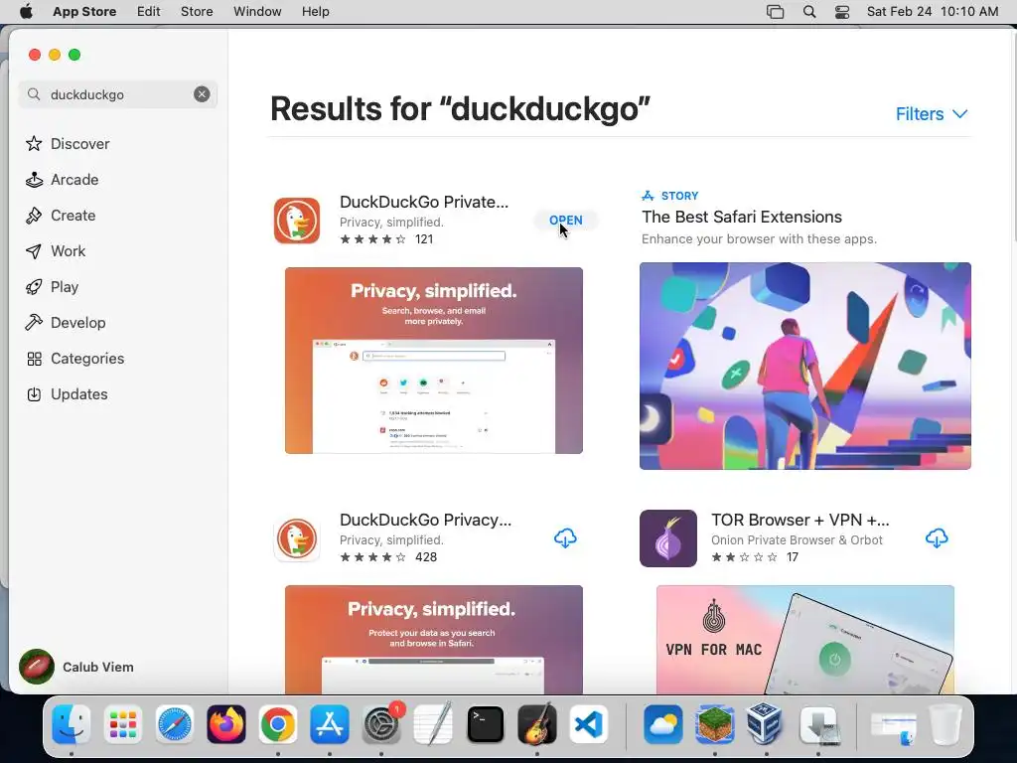Click the DuckDuckGo Privacy for Safari icon
1017x763 pixels.
tap(296, 538)
